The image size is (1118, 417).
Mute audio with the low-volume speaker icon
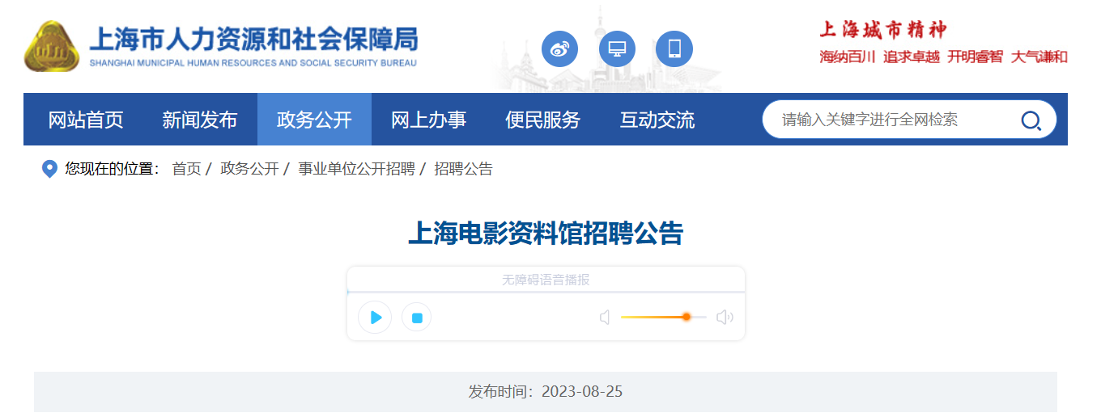(605, 318)
